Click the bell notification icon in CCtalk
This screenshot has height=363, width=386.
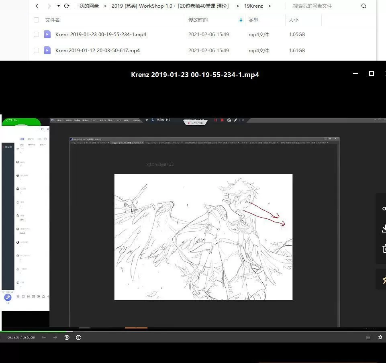coord(43,296)
